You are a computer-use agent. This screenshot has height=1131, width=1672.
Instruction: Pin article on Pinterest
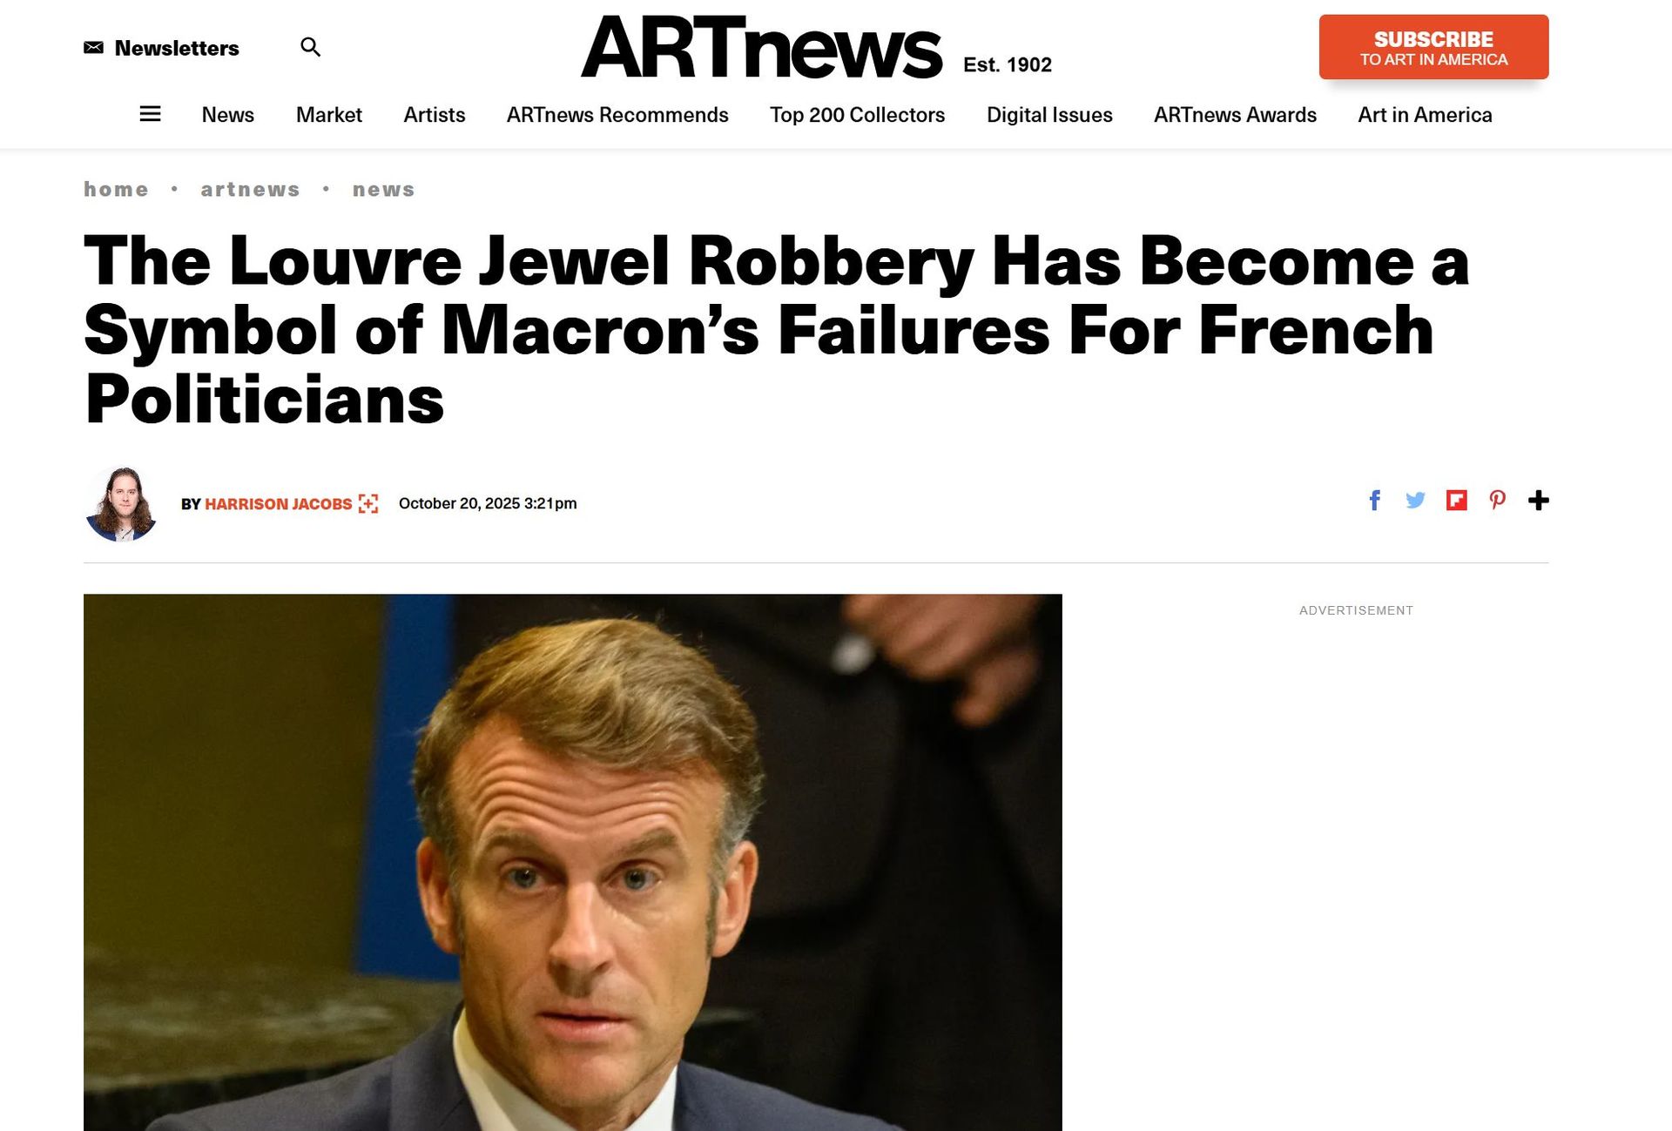[1497, 501]
